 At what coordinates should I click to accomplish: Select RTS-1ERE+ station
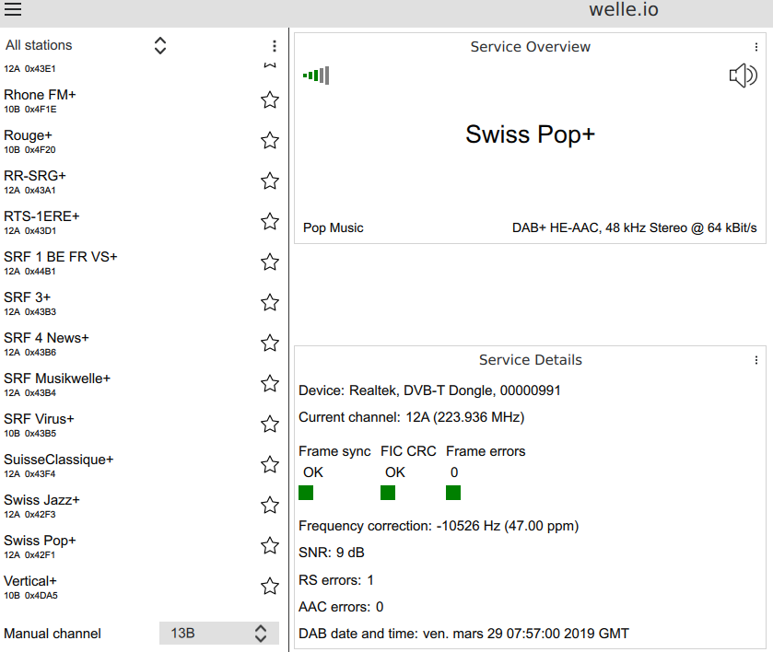click(x=41, y=222)
